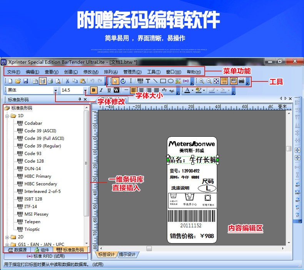Viewport: 304px width, 270px height.
Task: Open the 创建(C) menu
Action: [x=71, y=72]
